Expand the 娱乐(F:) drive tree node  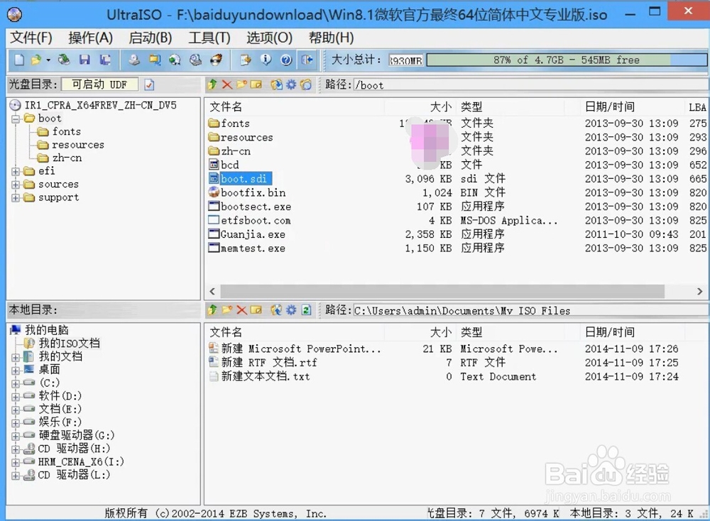point(16,423)
